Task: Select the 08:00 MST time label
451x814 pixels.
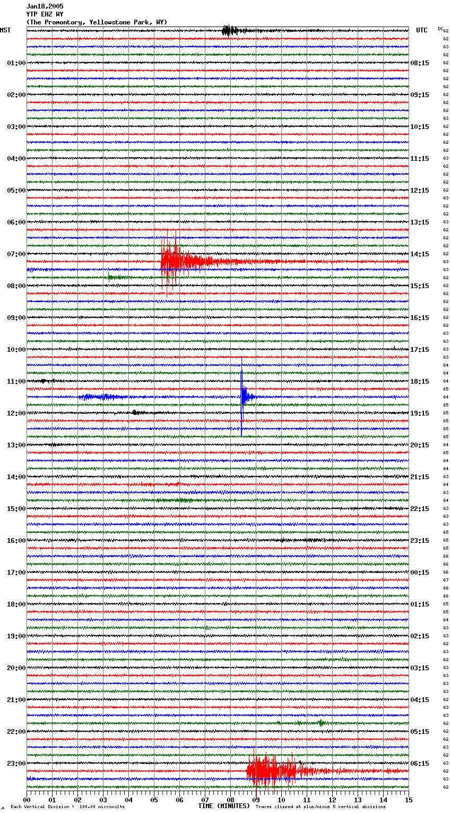Action: click(16, 286)
